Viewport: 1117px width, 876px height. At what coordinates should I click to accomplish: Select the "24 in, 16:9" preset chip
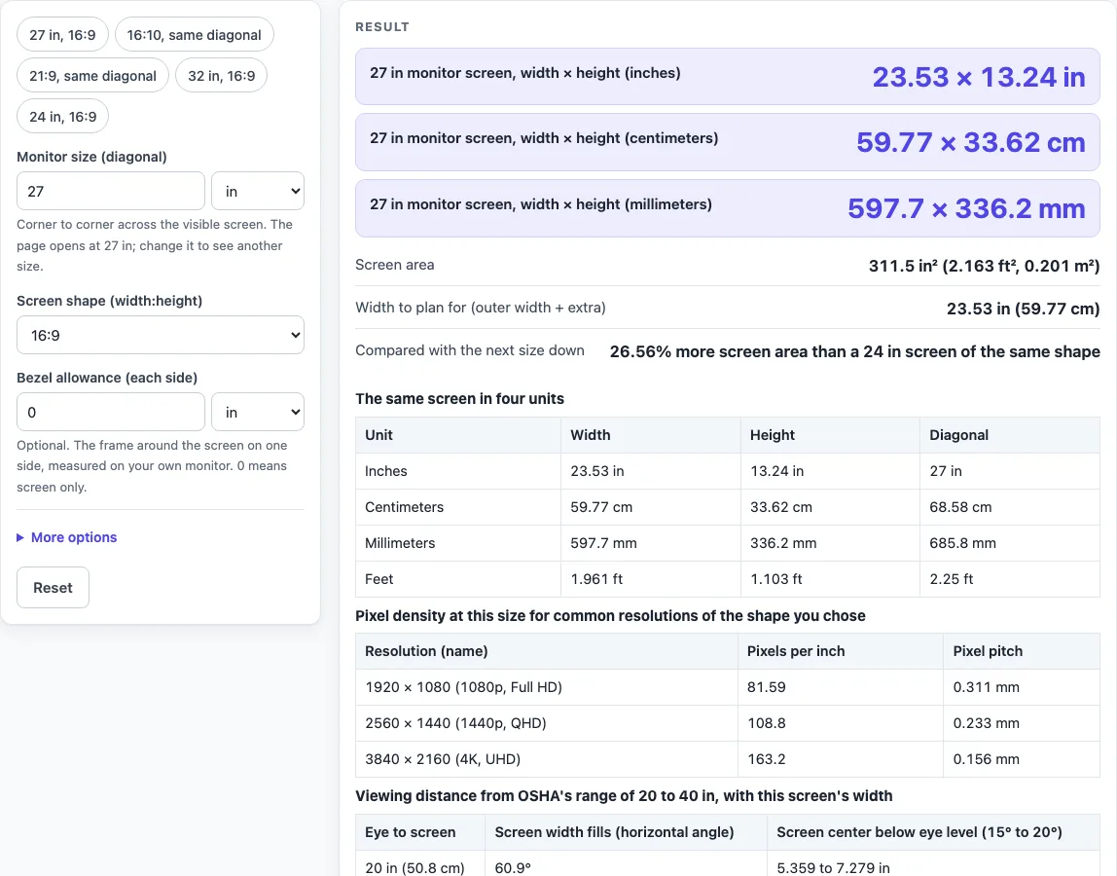pos(62,116)
